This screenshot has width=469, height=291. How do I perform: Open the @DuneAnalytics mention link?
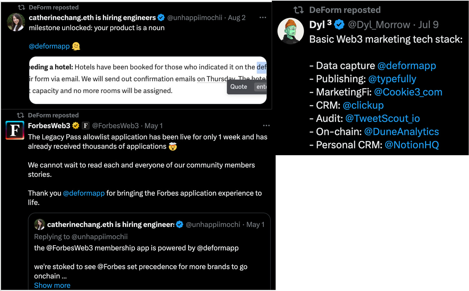401,132
